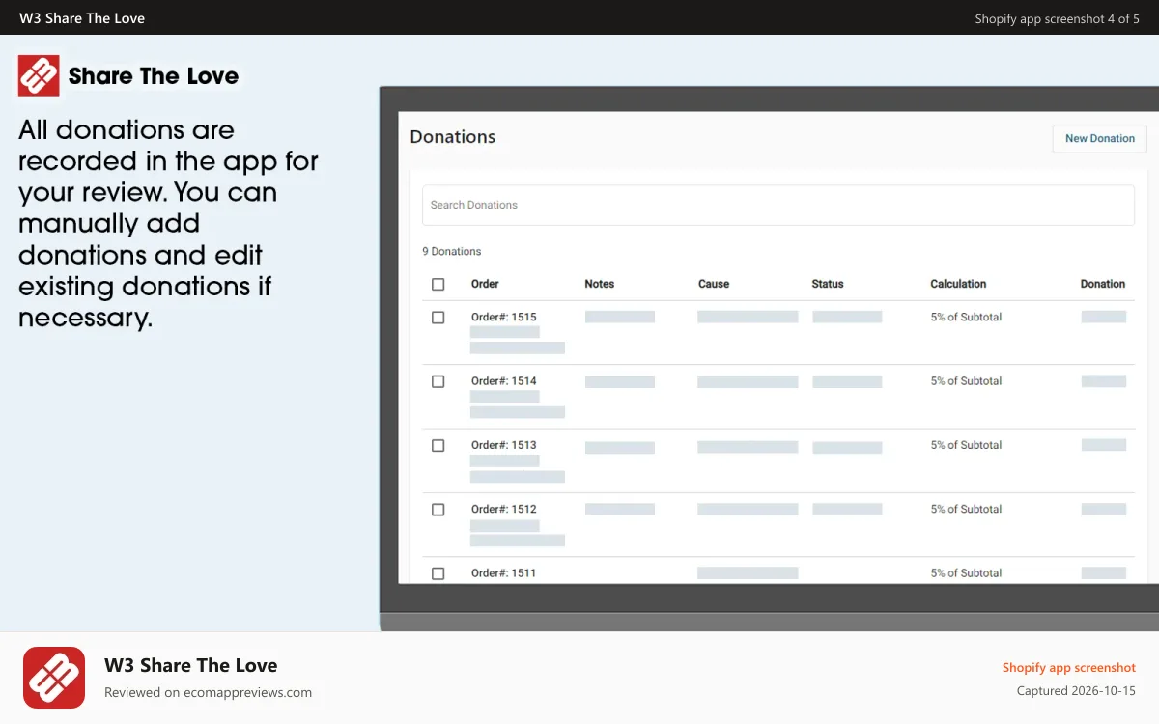1159x724 pixels.
Task: Click the Donation column header
Action: pos(1103,284)
